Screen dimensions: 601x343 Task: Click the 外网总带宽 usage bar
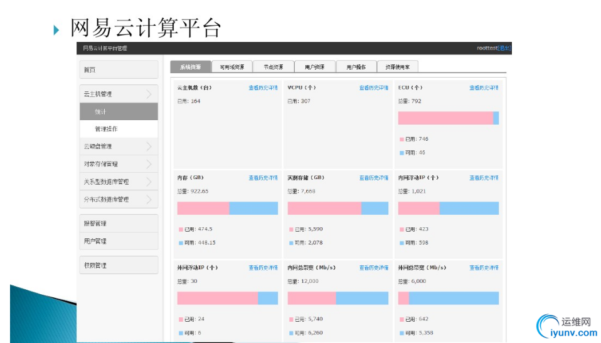coord(449,299)
